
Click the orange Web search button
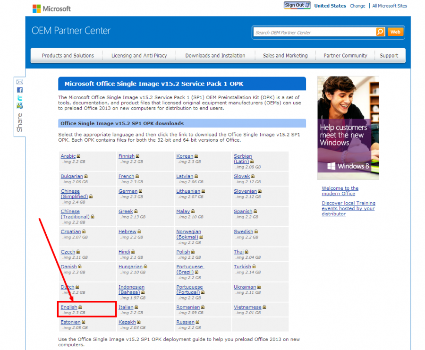(395, 32)
